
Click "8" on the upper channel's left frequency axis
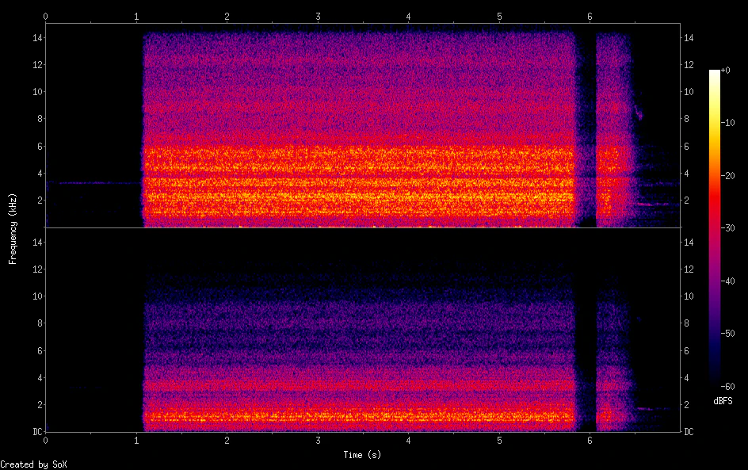40,119
